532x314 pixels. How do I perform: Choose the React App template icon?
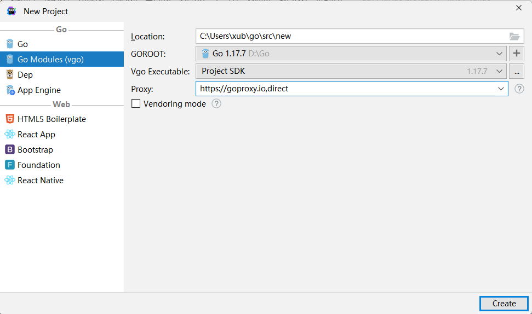click(9, 134)
